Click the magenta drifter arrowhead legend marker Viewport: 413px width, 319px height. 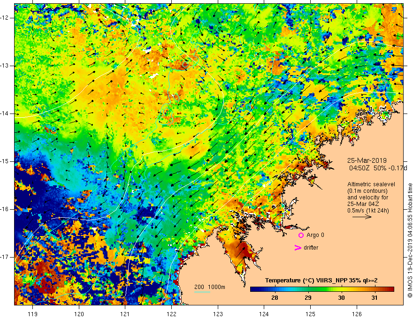(x=298, y=248)
